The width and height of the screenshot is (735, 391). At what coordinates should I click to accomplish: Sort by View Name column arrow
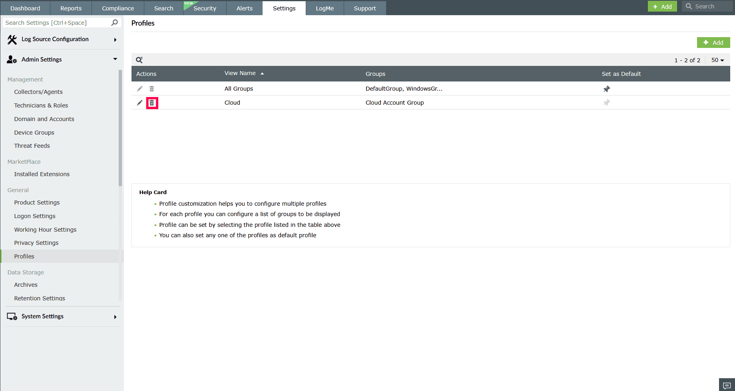[262, 73]
